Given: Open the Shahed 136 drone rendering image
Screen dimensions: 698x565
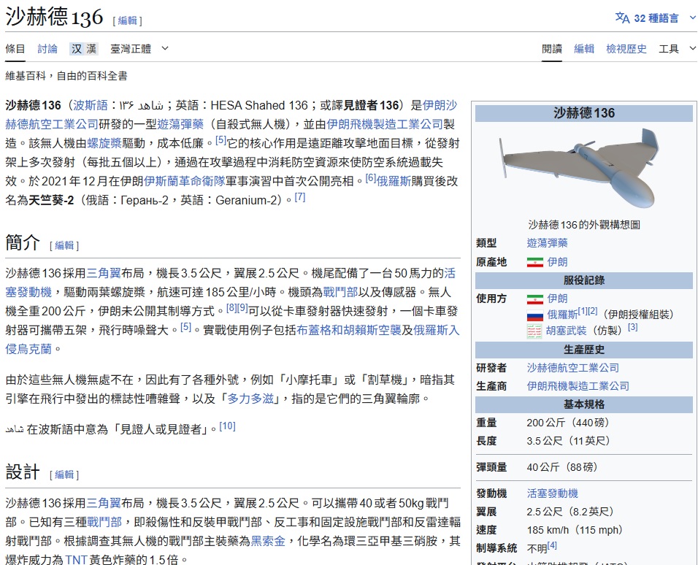Looking at the screenshot, I should [x=583, y=169].
